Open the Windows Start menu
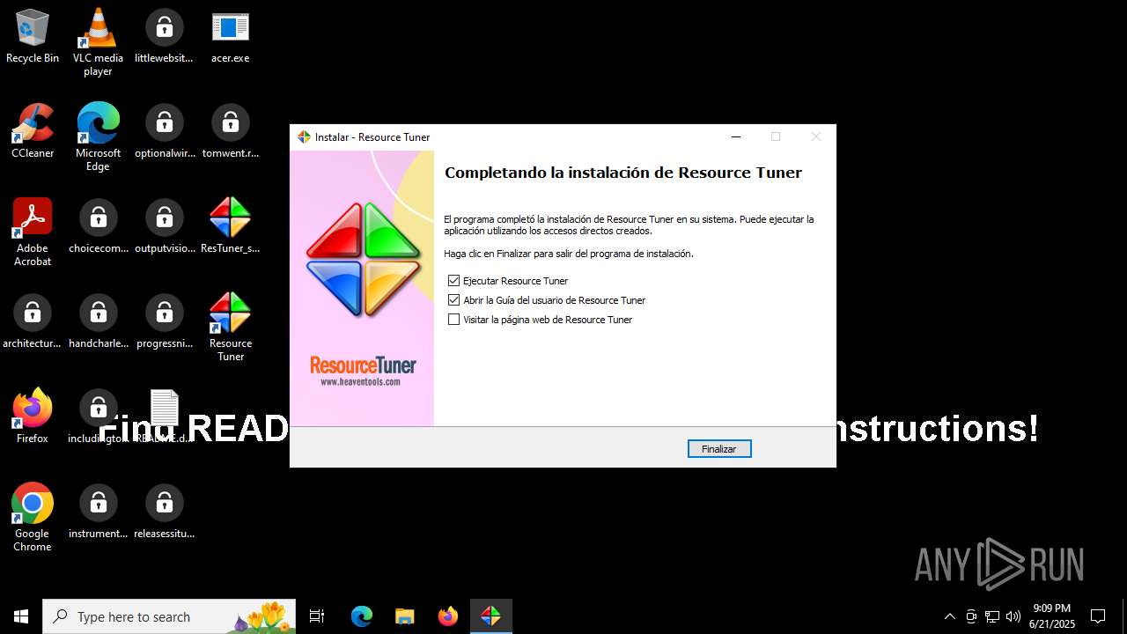Image resolution: width=1127 pixels, height=634 pixels. 21,616
